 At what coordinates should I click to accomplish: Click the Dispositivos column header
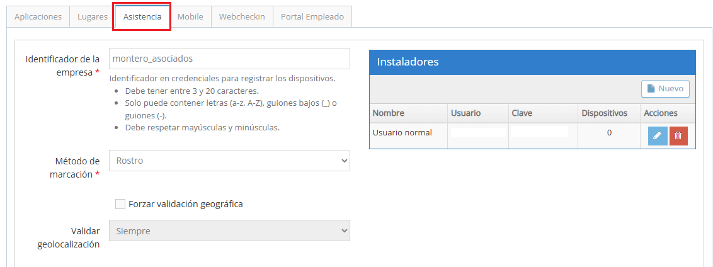pyautogui.click(x=604, y=113)
